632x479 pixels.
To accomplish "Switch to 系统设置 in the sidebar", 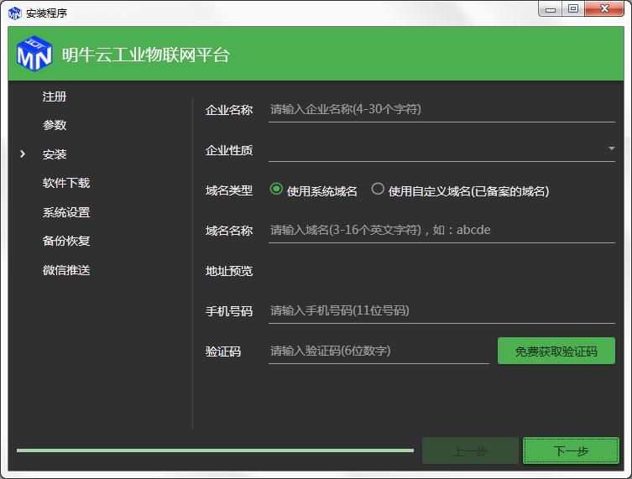I will pos(66,212).
